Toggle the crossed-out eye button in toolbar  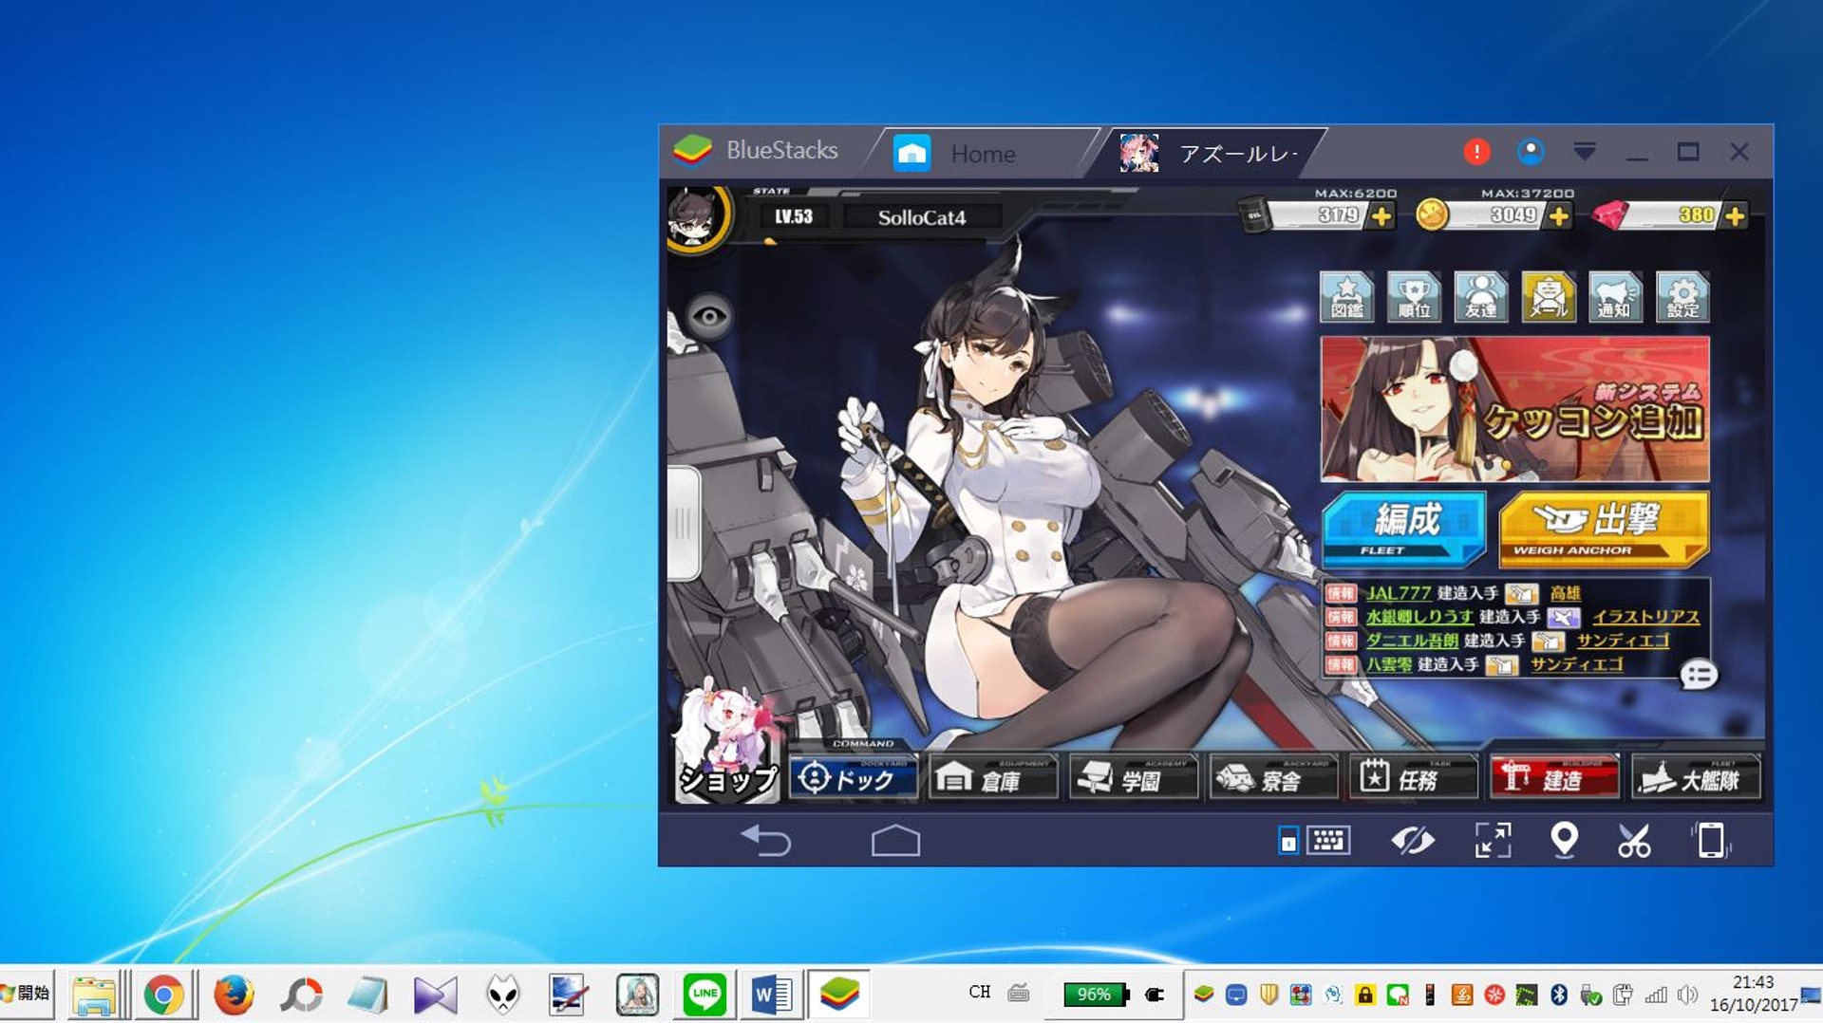pos(1412,840)
